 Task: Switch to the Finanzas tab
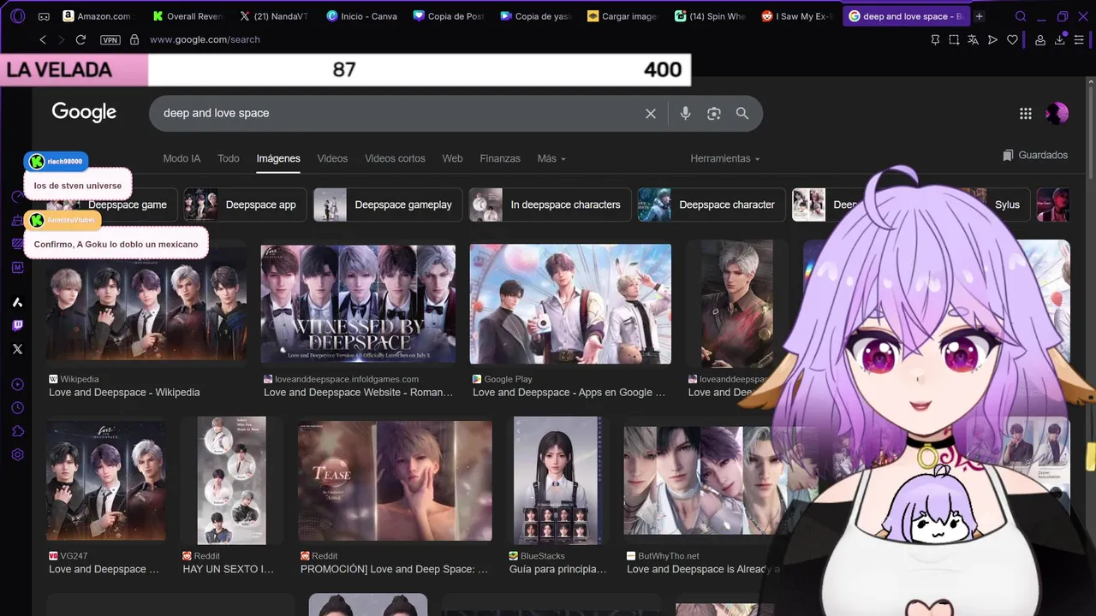pos(500,158)
